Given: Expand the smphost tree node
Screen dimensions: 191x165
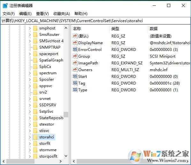Looking at the screenshot, I should [30, 29].
